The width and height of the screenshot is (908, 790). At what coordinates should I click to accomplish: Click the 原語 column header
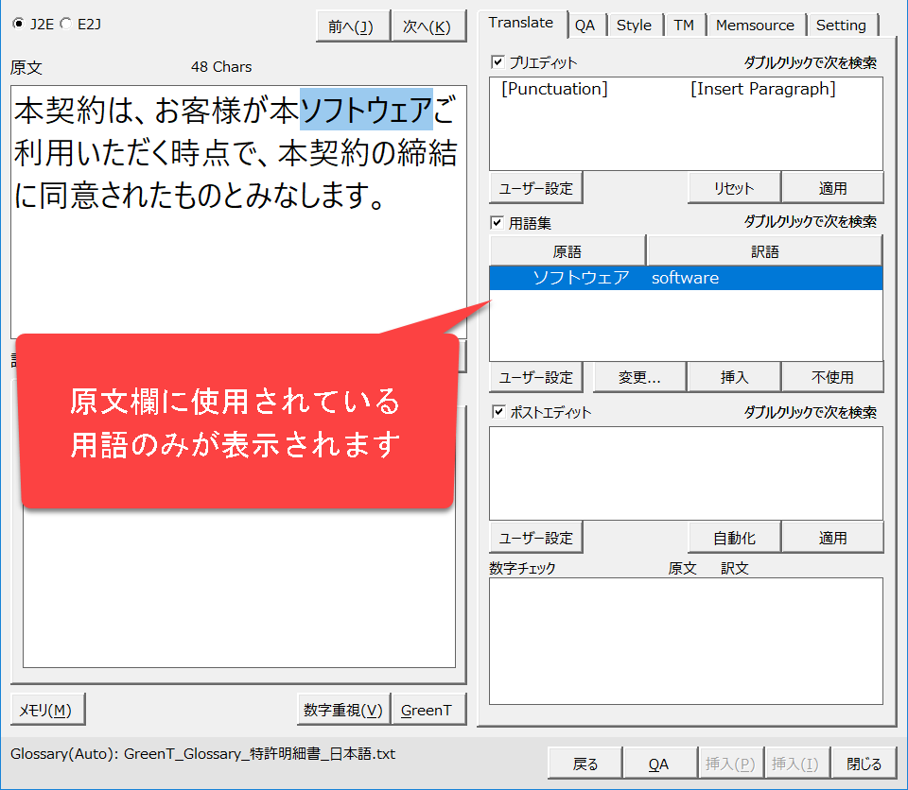[x=567, y=251]
